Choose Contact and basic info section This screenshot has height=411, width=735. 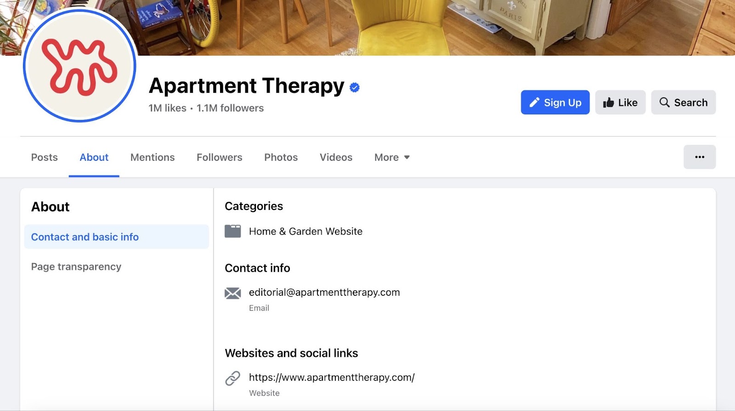(x=85, y=237)
